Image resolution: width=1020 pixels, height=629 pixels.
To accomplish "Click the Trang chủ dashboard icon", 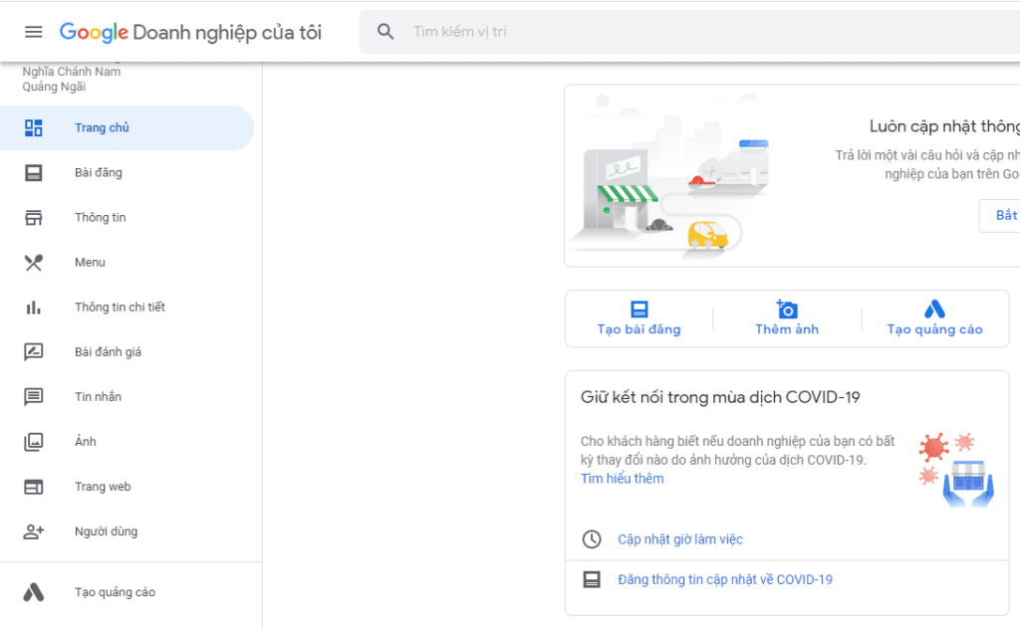I will click(33, 128).
